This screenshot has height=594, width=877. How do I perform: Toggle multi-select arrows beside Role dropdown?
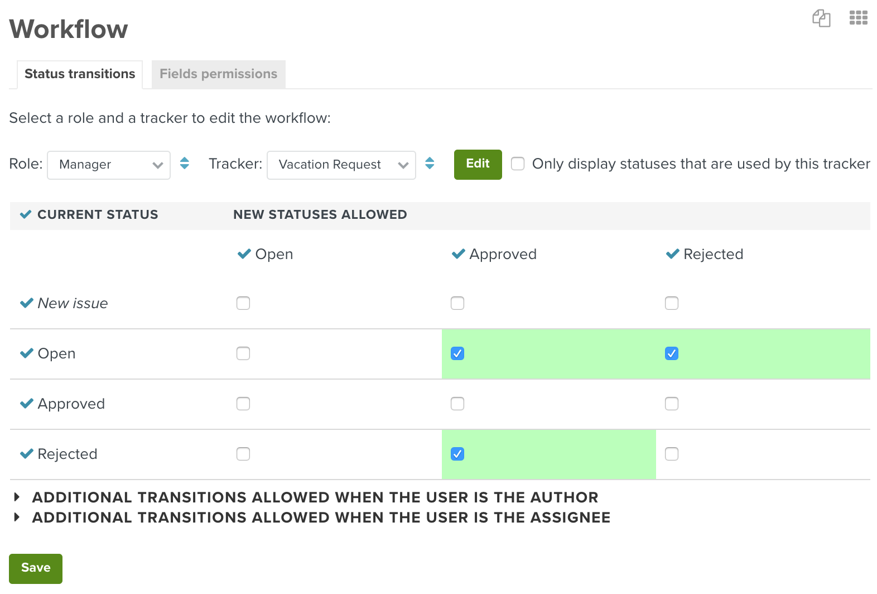click(x=185, y=164)
